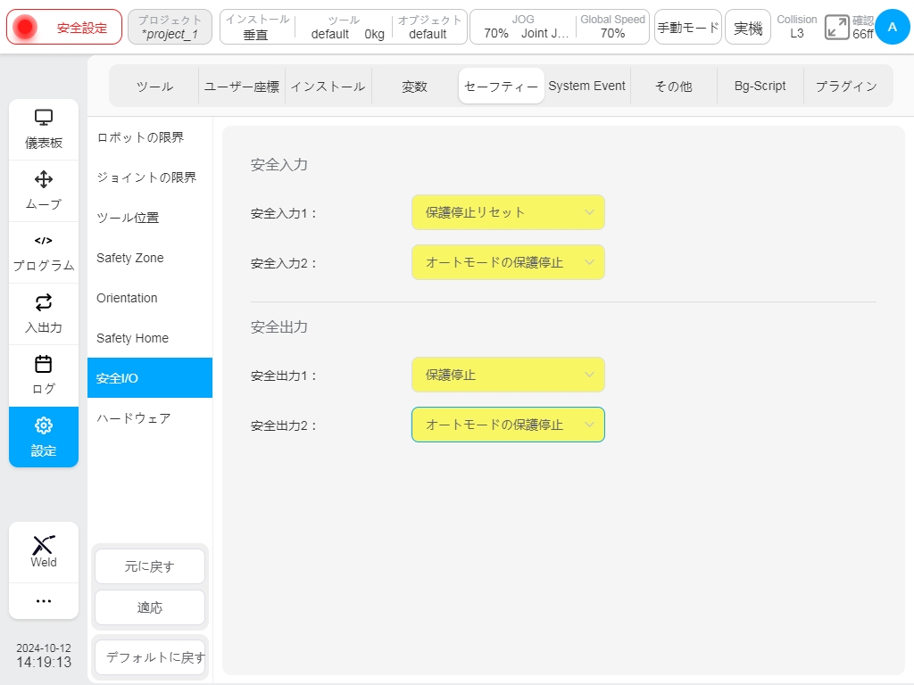Viewport: 914px width, 685px height.
Task: Toggle fullscreen expand icon in top bar
Action: pos(836,28)
